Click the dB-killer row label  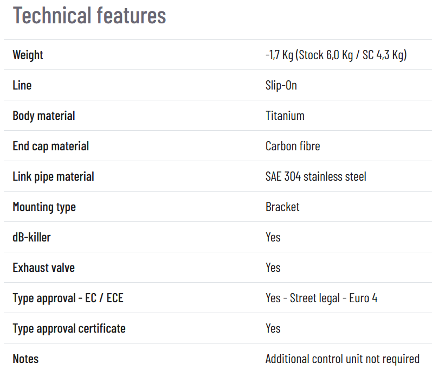[x=31, y=237]
